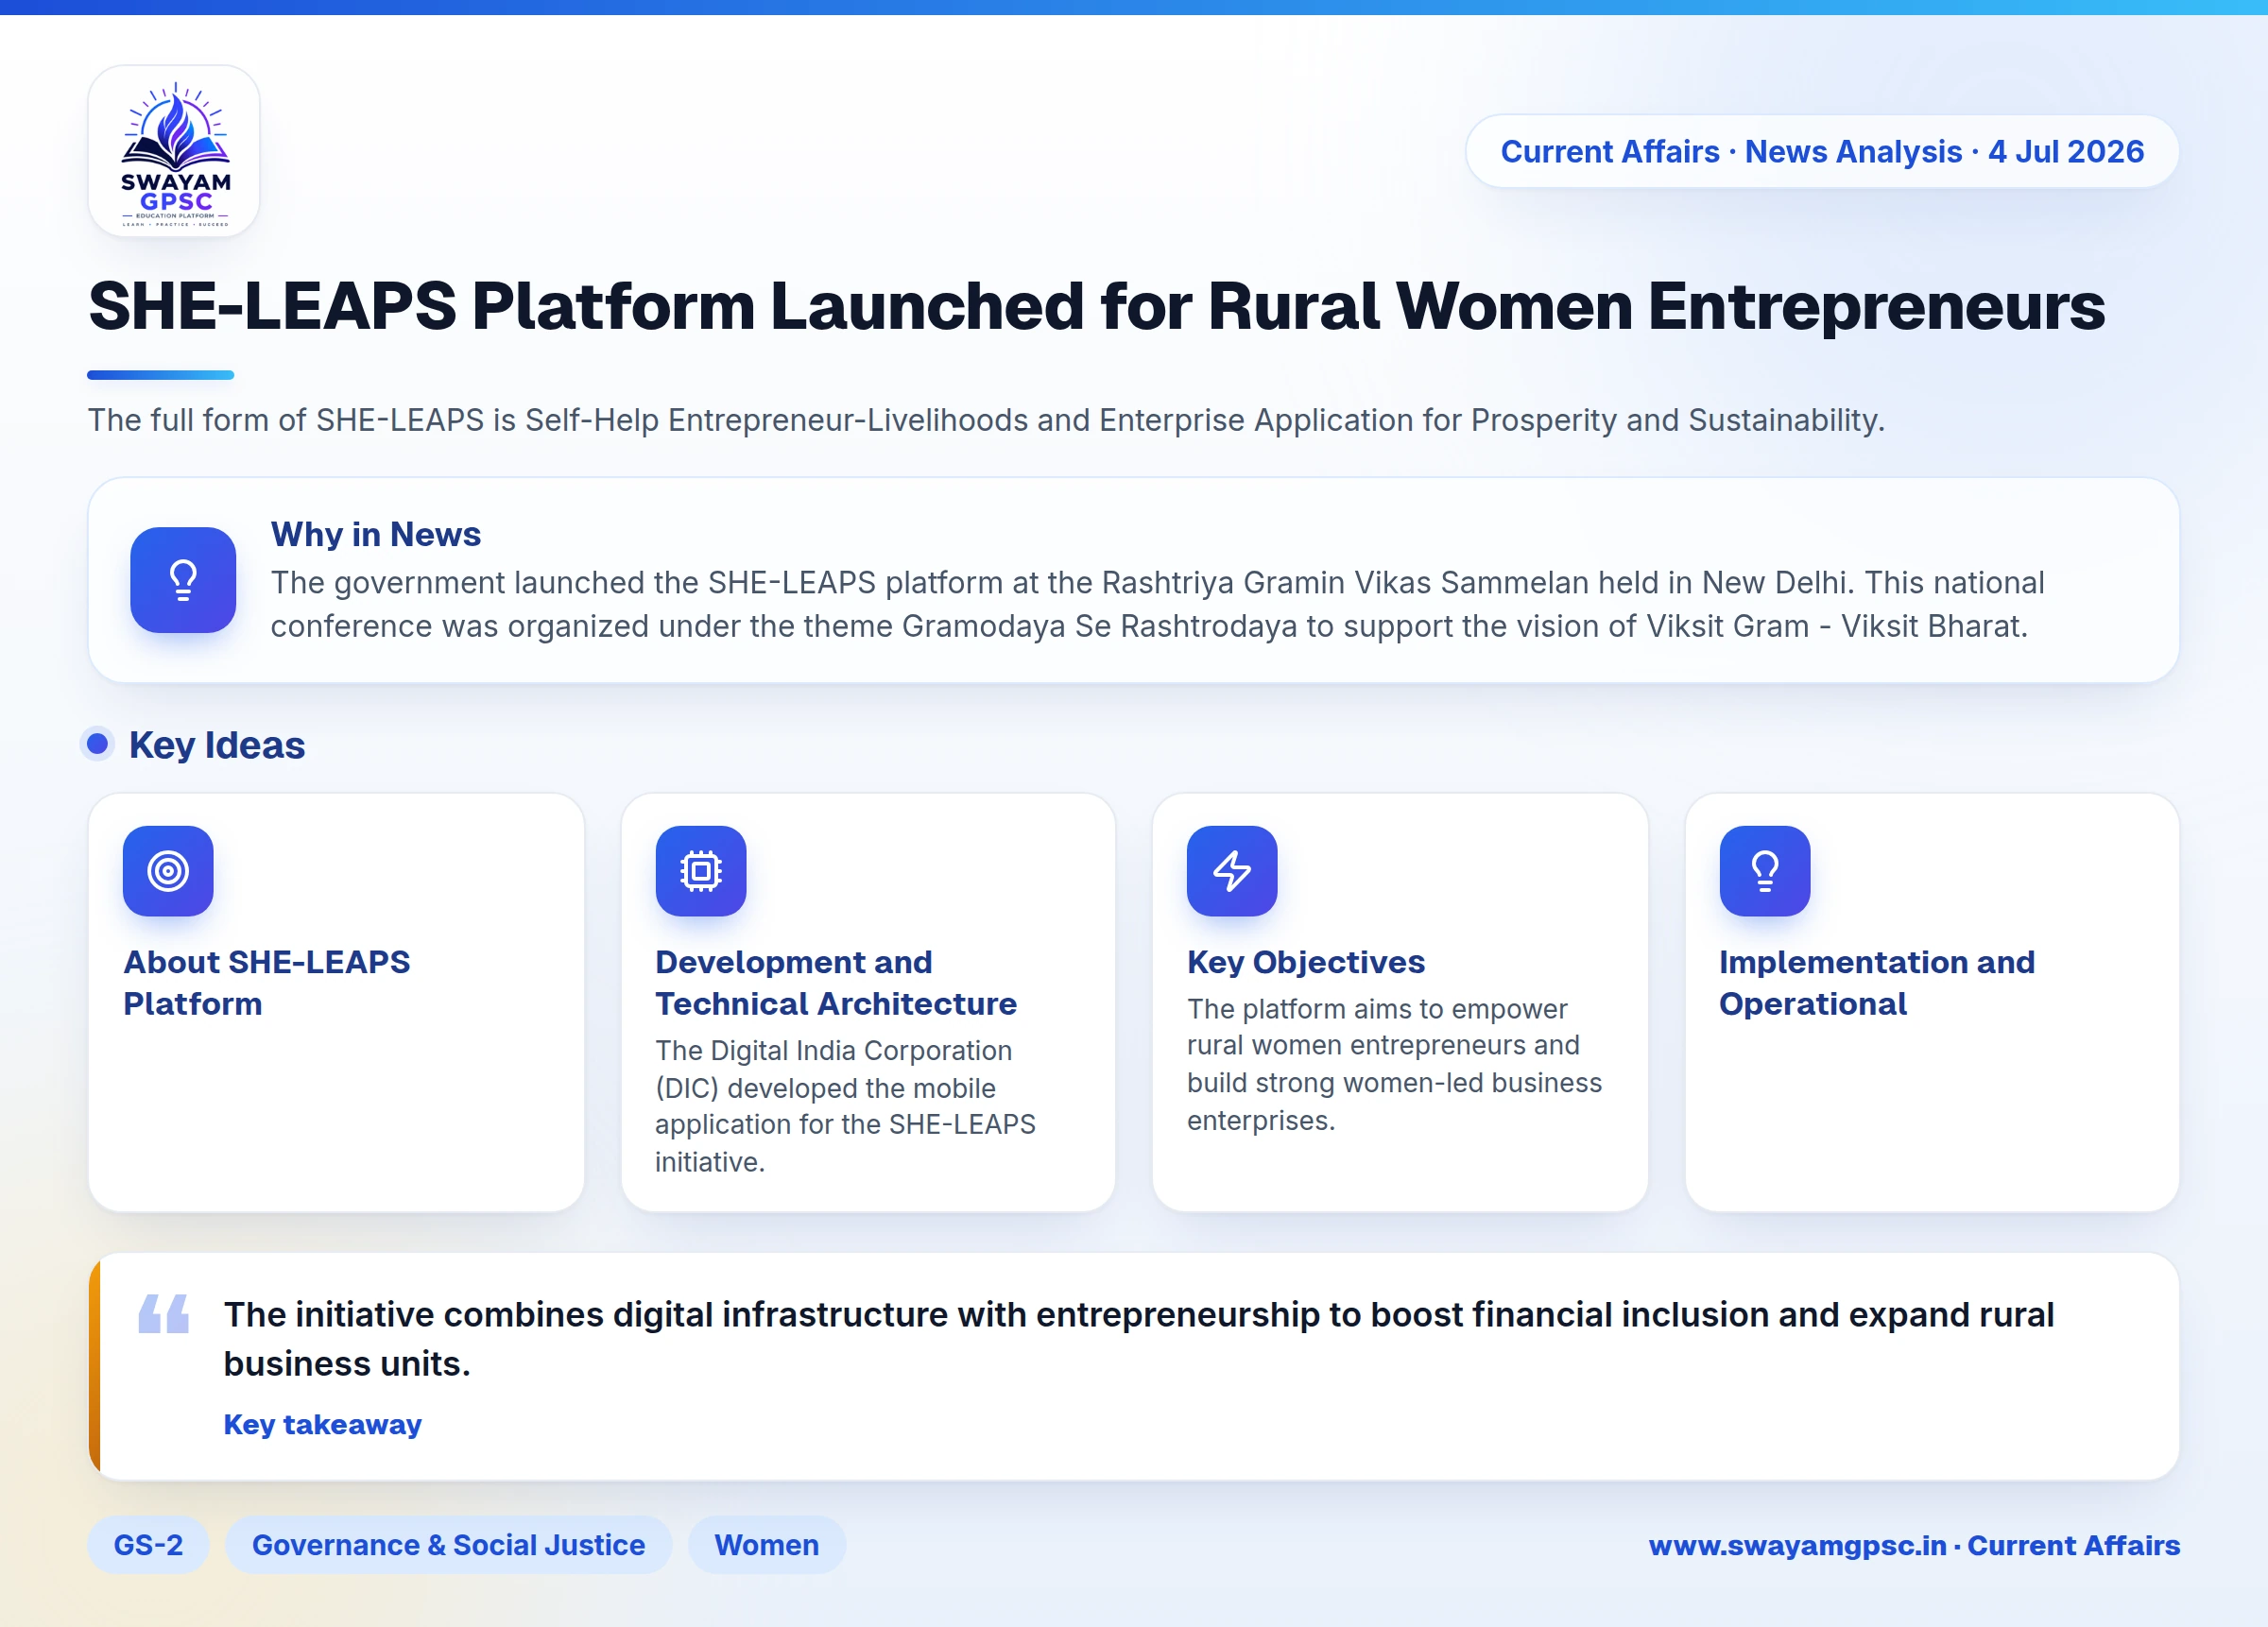Click the Current Affairs News Analysis date badge
Screen dimensions: 2268x1627
point(1822,151)
